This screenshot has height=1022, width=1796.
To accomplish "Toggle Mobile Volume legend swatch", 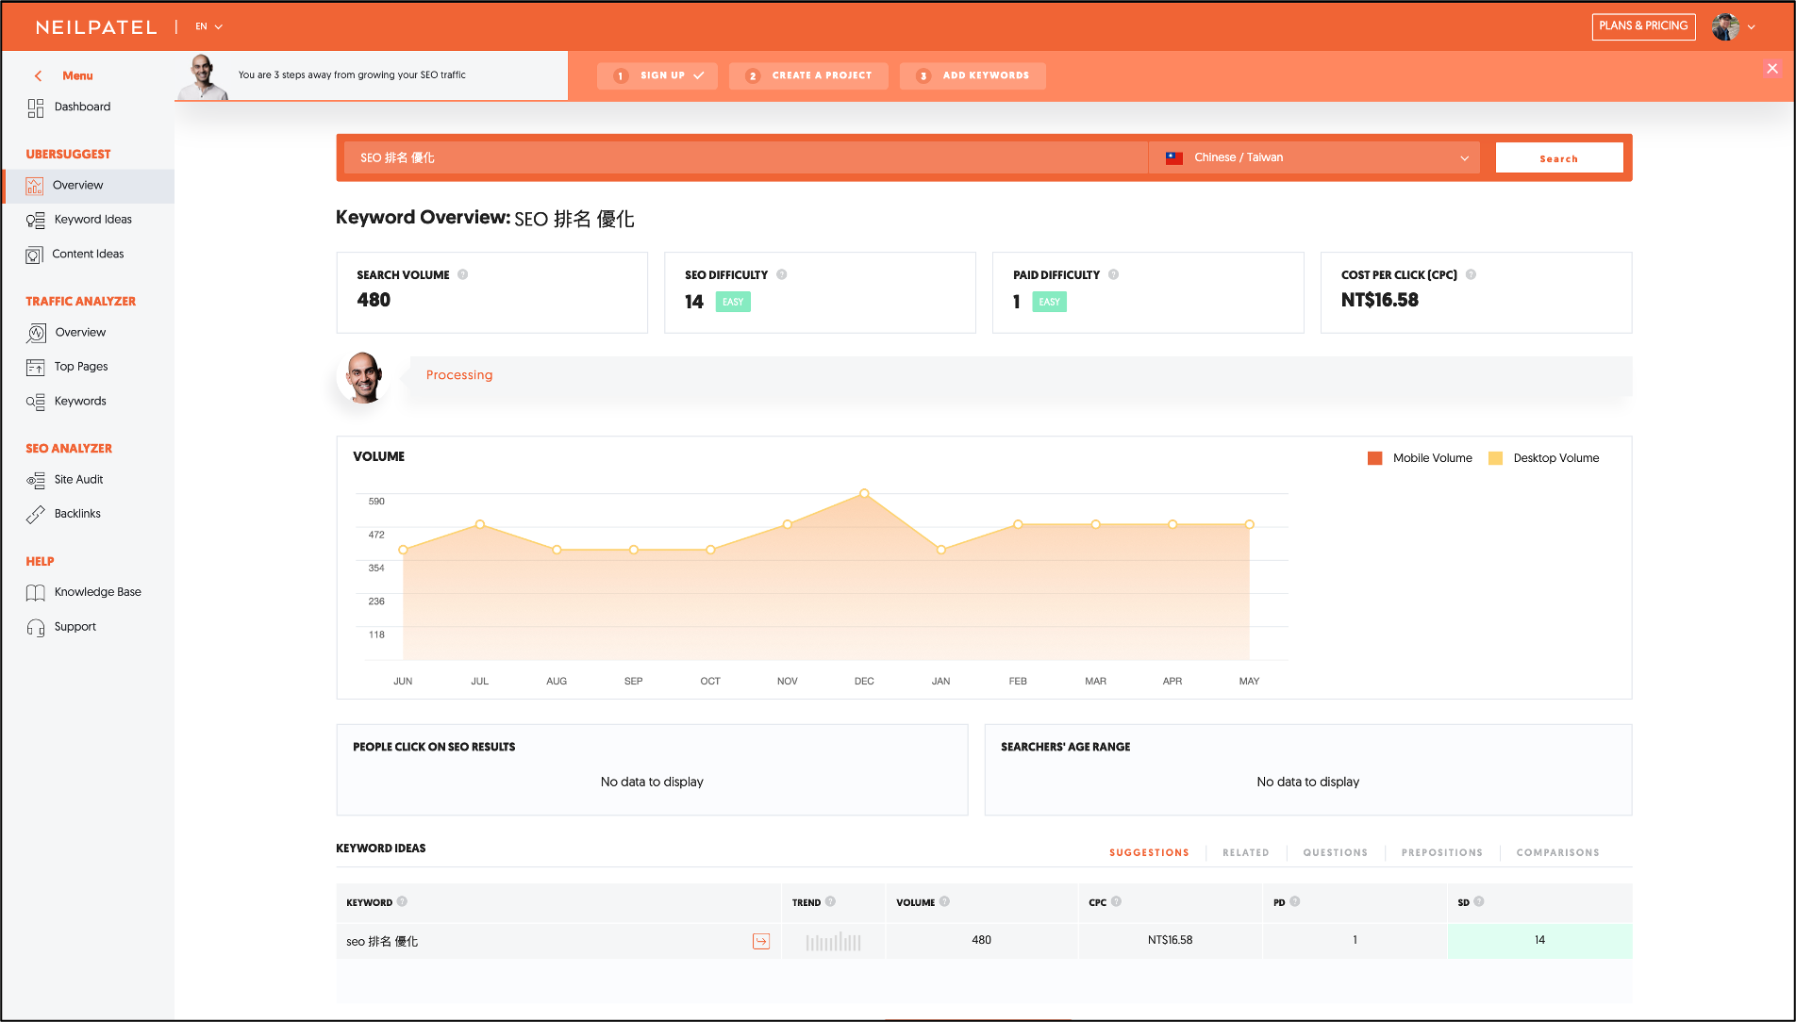I will point(1374,458).
